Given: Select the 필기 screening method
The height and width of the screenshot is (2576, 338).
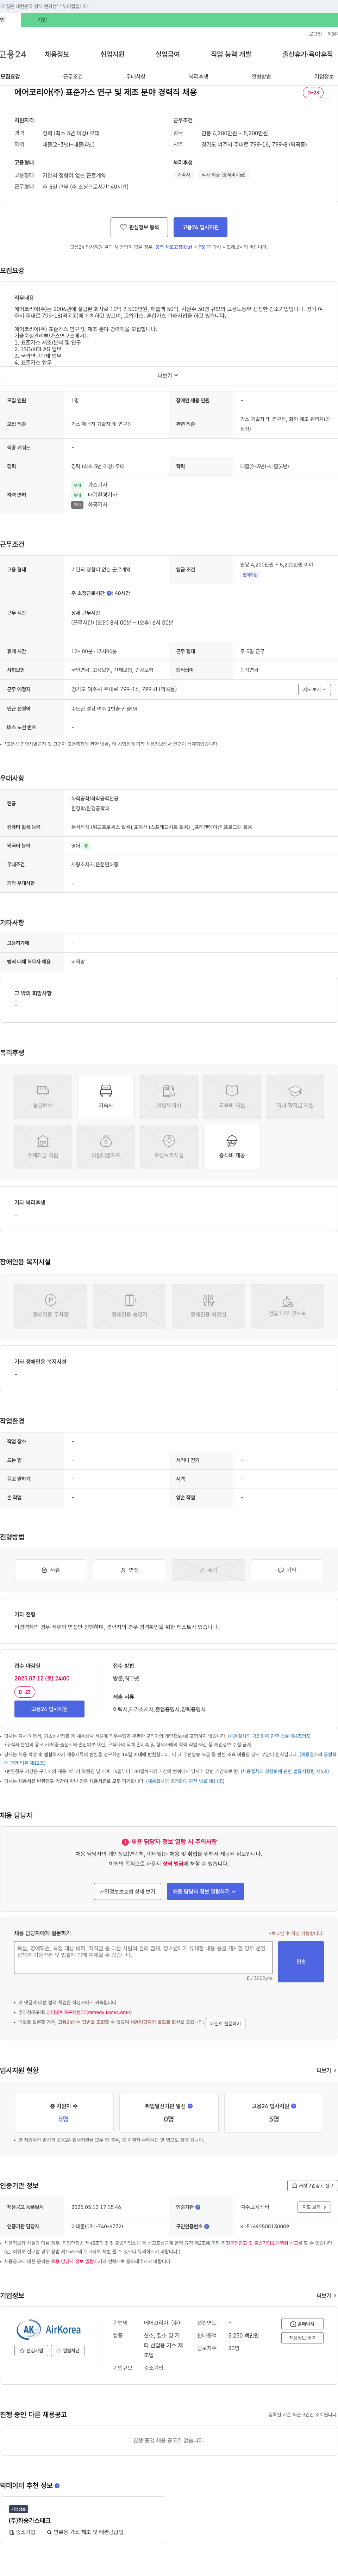Looking at the screenshot, I should pyautogui.click(x=208, y=1570).
